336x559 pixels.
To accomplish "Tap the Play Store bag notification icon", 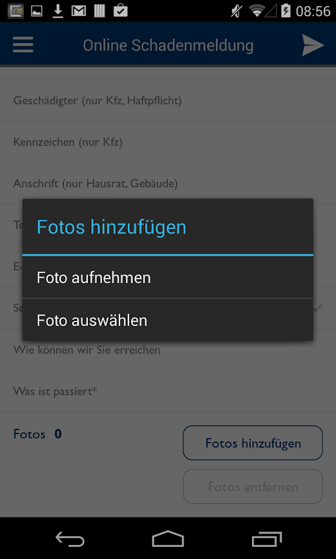I will pos(121,11).
